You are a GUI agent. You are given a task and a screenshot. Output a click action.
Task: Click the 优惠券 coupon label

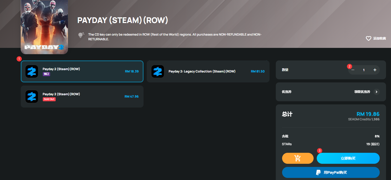(x=287, y=92)
